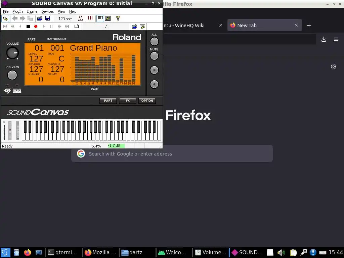The width and height of the screenshot is (344, 258).
Task: Click the VOLUME knob
Action: (12, 53)
